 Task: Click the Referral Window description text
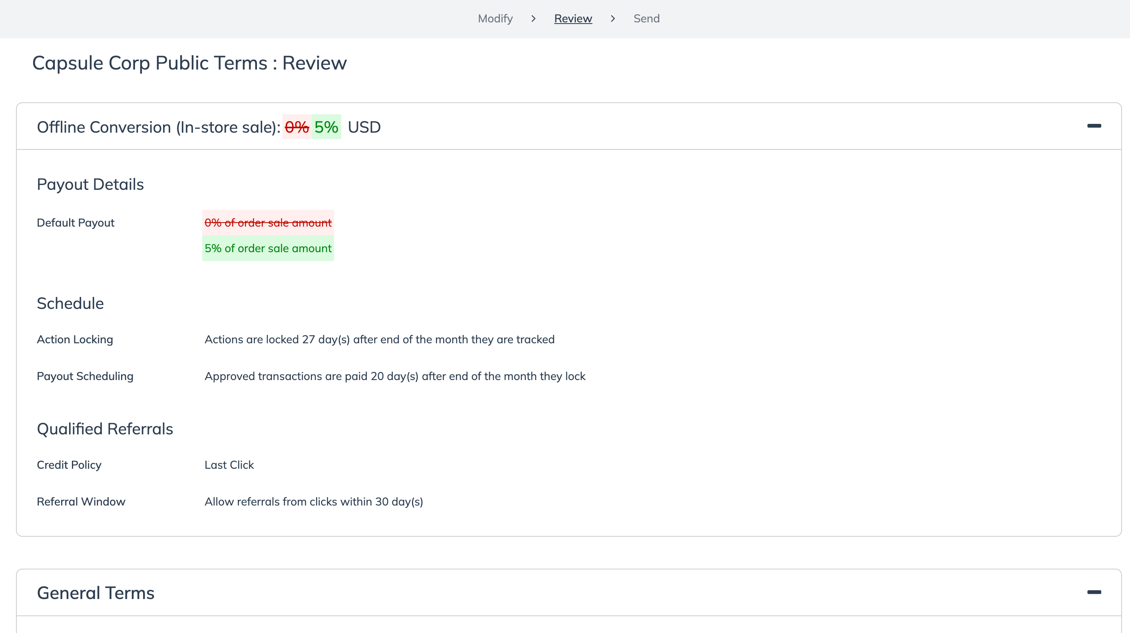tap(313, 502)
